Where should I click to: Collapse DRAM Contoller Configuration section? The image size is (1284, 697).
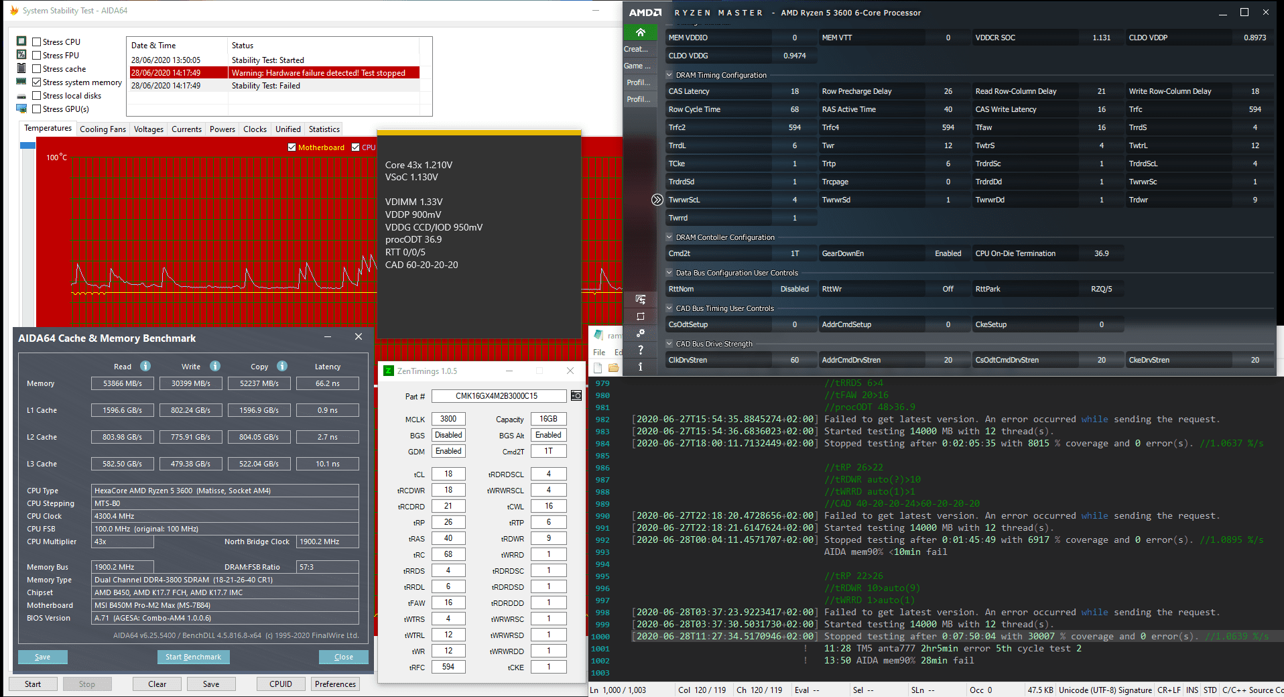[669, 237]
